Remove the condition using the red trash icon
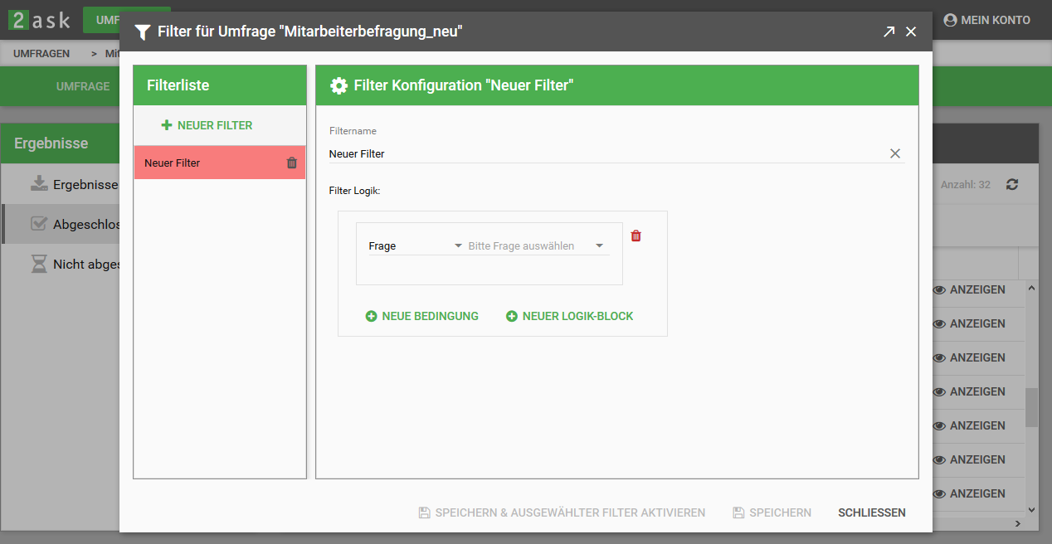 click(636, 236)
